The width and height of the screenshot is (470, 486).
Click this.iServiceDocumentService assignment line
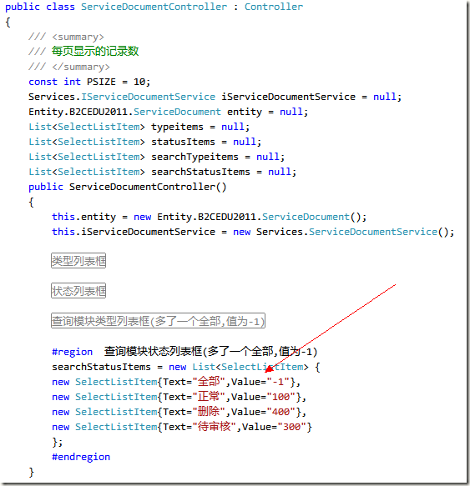click(253, 232)
